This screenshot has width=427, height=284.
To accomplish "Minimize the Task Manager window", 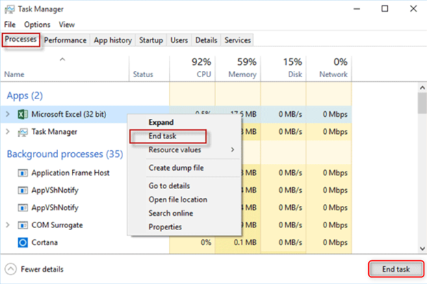I will pos(357,9).
